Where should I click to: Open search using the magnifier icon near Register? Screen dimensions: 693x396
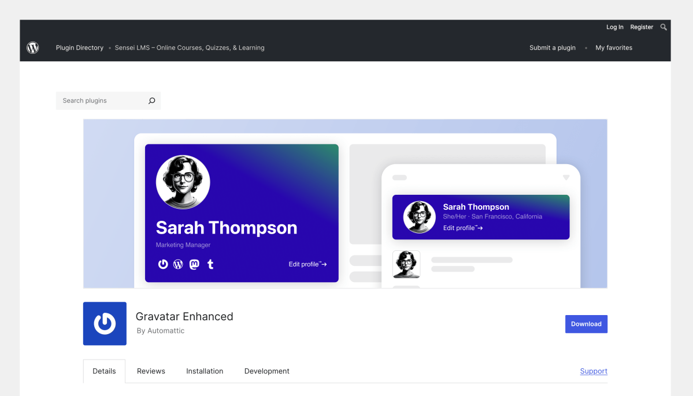pyautogui.click(x=663, y=27)
